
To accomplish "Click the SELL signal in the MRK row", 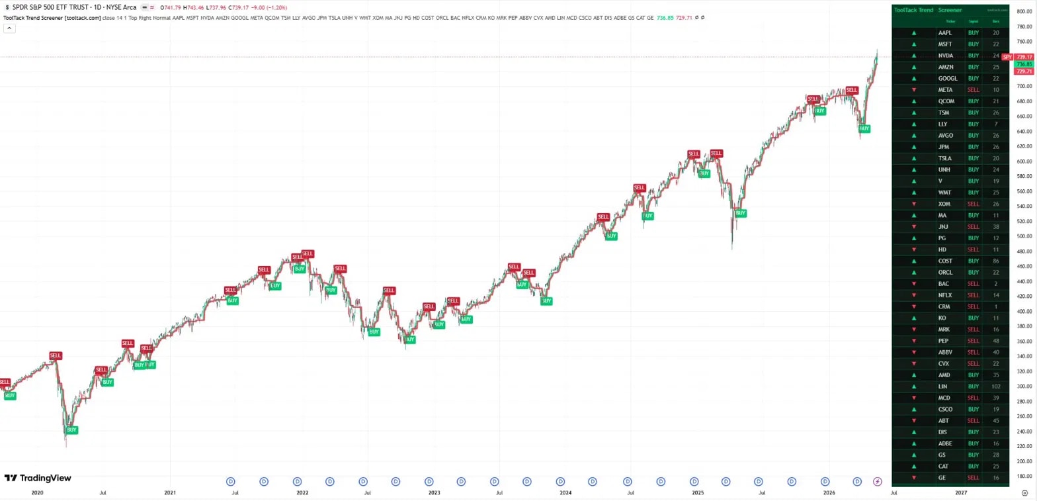I will point(973,330).
